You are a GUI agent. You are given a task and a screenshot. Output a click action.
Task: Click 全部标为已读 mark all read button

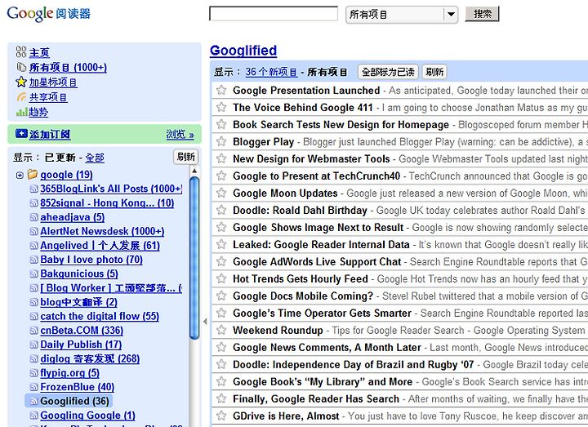(x=388, y=72)
